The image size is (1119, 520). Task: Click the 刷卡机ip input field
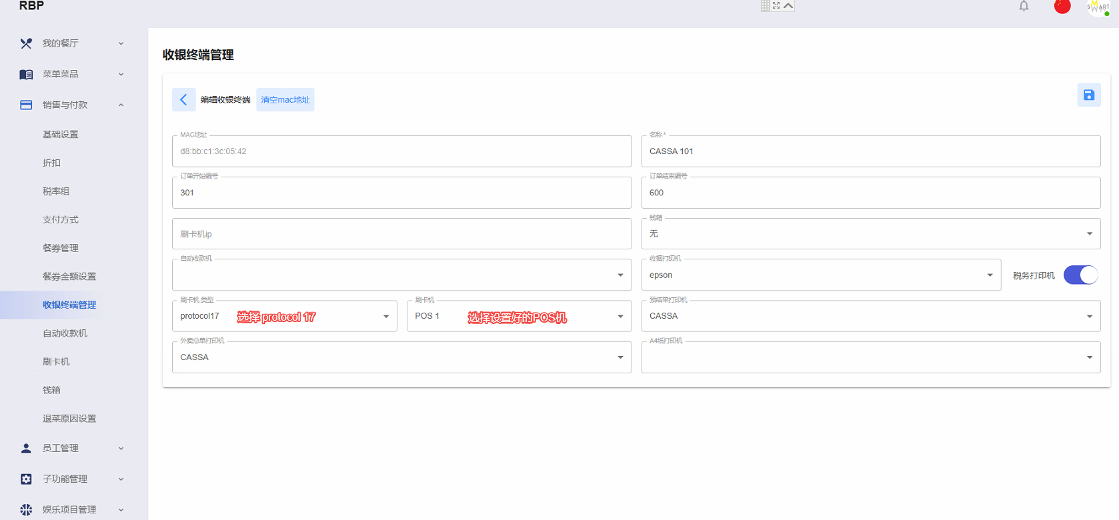point(401,234)
